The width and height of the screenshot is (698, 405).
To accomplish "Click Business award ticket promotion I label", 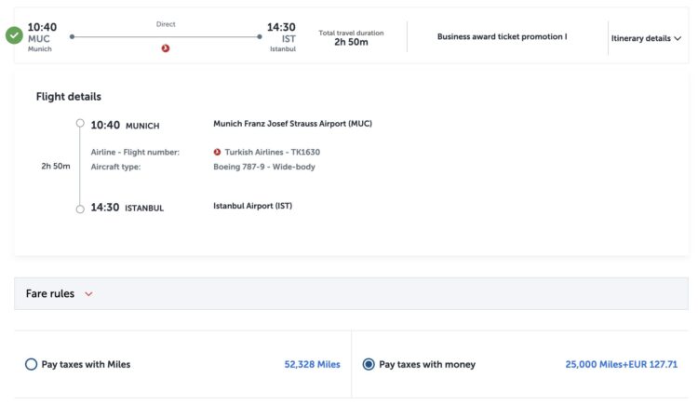I will pos(503,36).
